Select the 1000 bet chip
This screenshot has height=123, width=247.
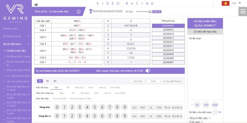click(215, 105)
